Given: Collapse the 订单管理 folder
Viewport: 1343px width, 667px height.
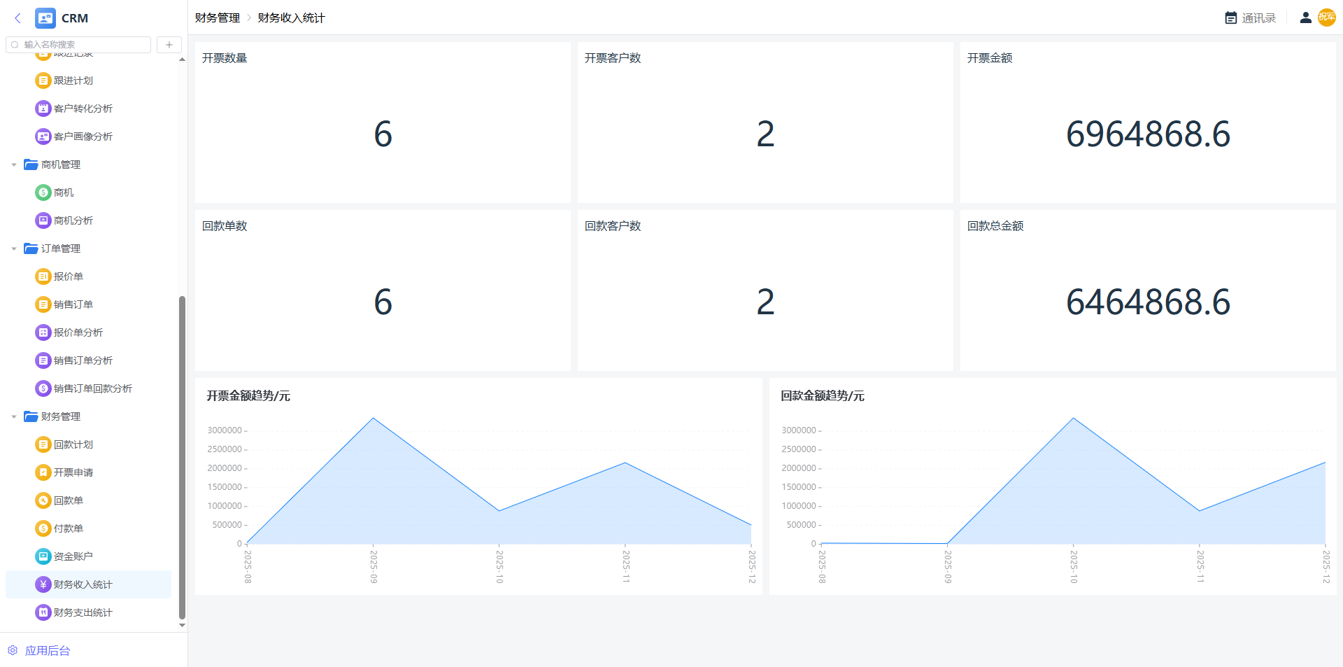Looking at the screenshot, I should (14, 249).
